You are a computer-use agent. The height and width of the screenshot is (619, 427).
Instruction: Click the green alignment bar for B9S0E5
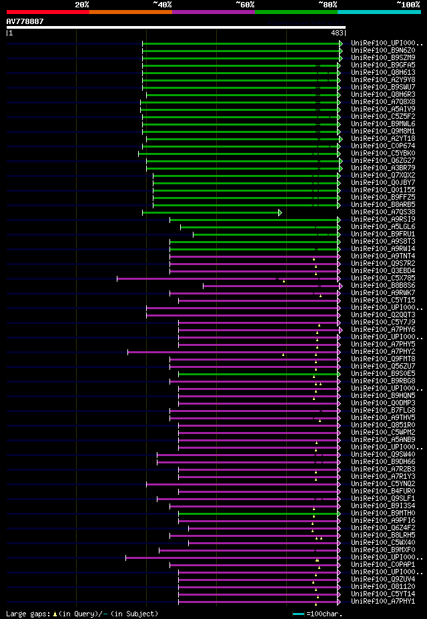click(x=260, y=374)
